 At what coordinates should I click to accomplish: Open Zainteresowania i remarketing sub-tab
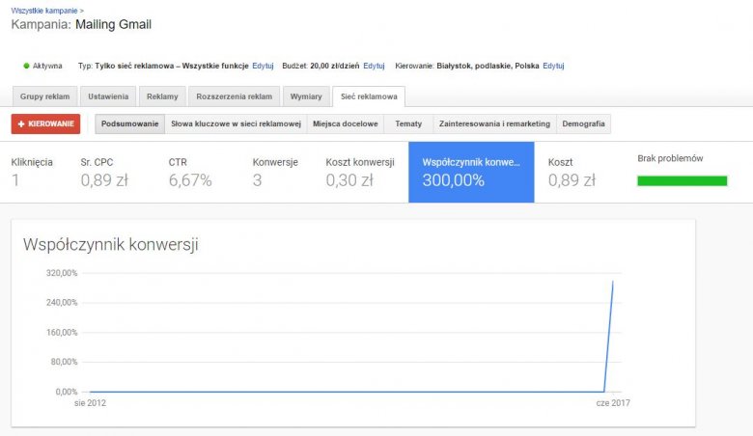[x=494, y=123]
